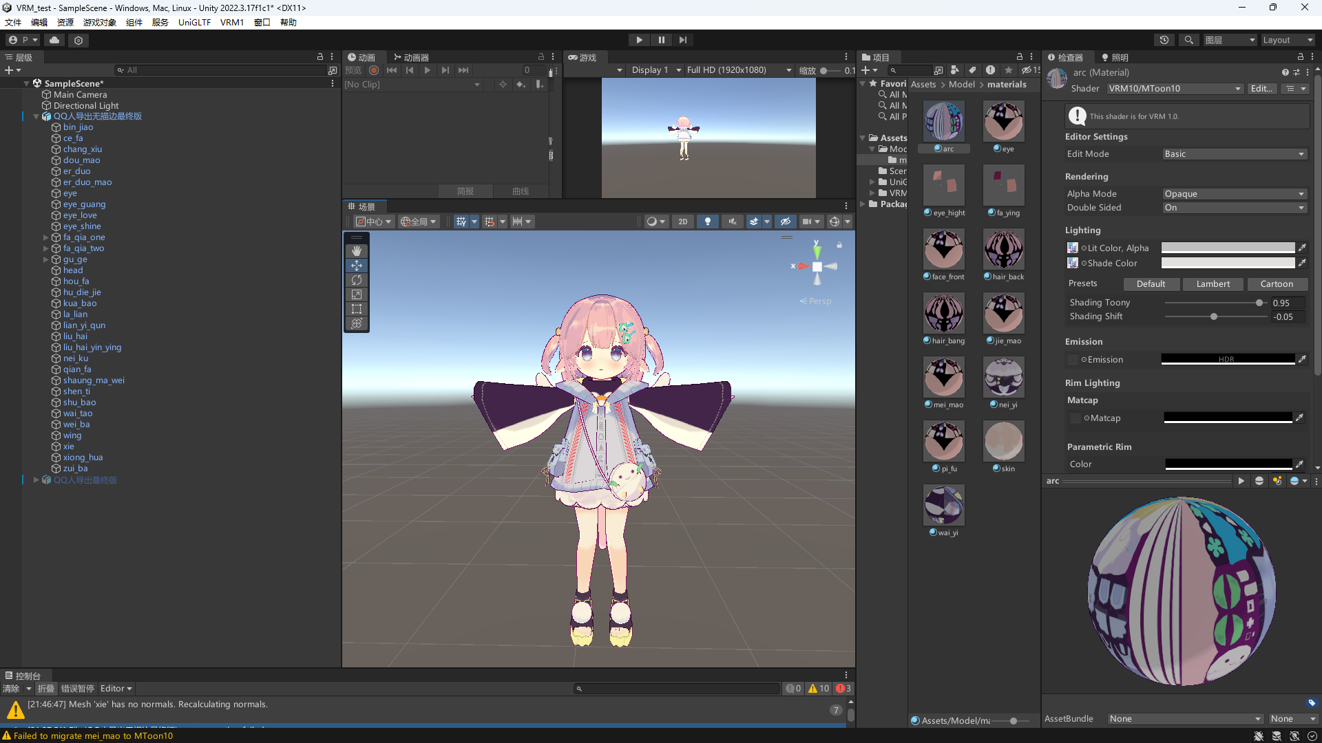Click the Lit Color swatch
1322x743 pixels.
point(1228,248)
